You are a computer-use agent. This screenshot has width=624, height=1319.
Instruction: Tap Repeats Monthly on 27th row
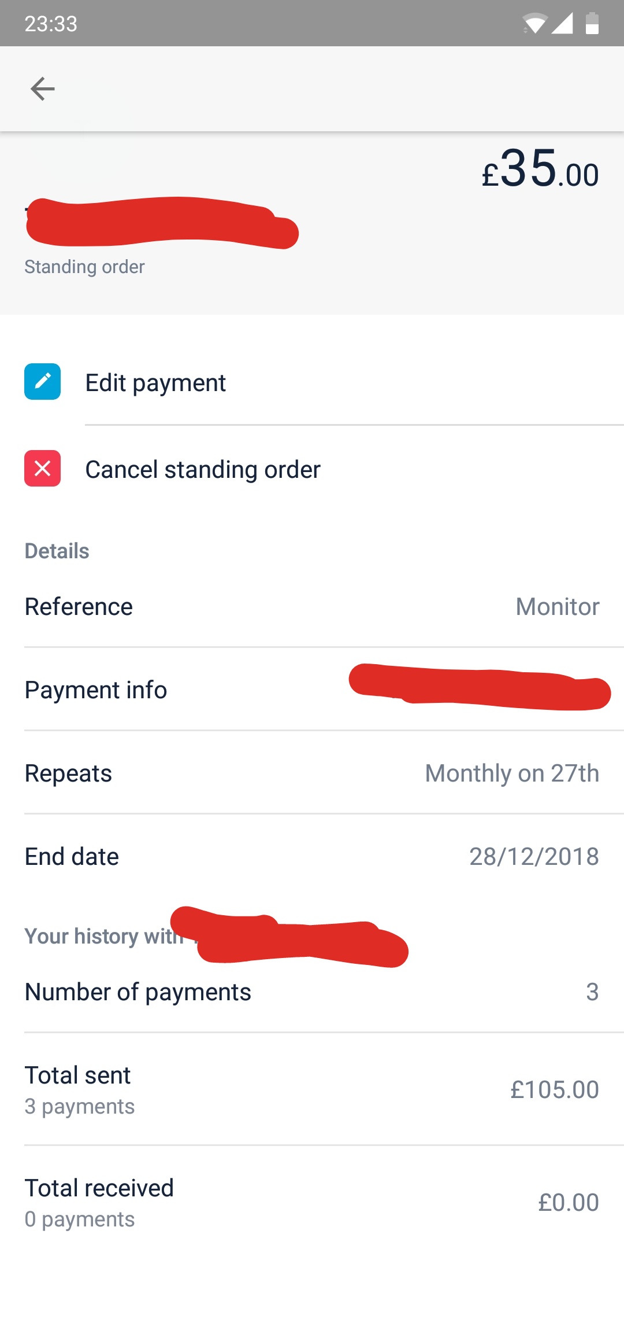[312, 773]
